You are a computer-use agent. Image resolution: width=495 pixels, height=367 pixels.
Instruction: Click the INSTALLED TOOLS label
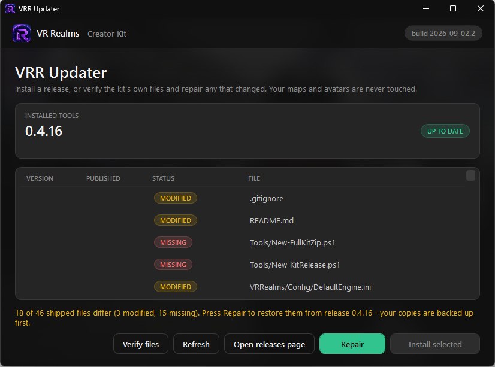(52, 116)
